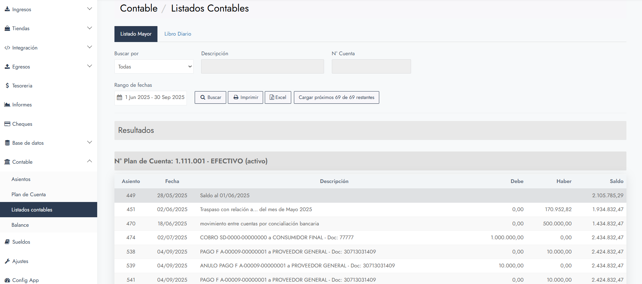642x284 pixels.
Task: Click the Integración code icon
Action: coord(7,48)
